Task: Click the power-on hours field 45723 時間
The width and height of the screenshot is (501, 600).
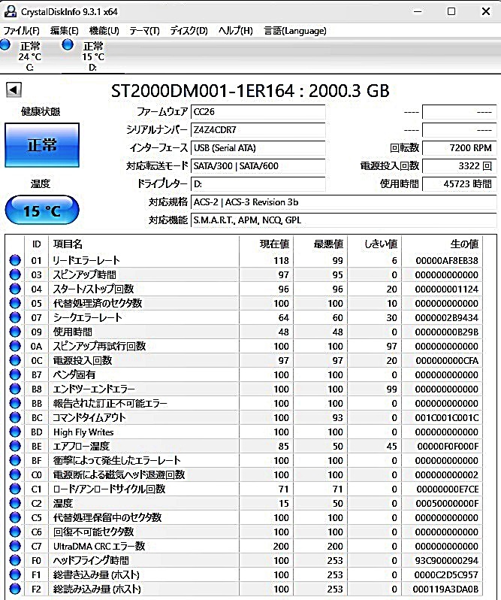Action: click(460, 183)
